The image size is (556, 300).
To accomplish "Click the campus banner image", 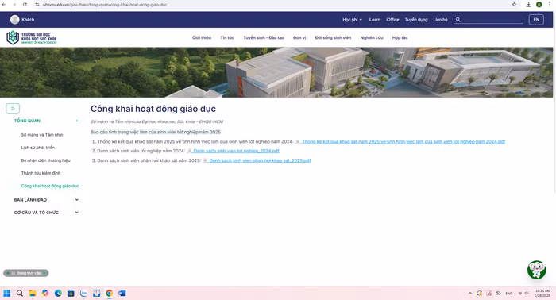I will [276, 72].
